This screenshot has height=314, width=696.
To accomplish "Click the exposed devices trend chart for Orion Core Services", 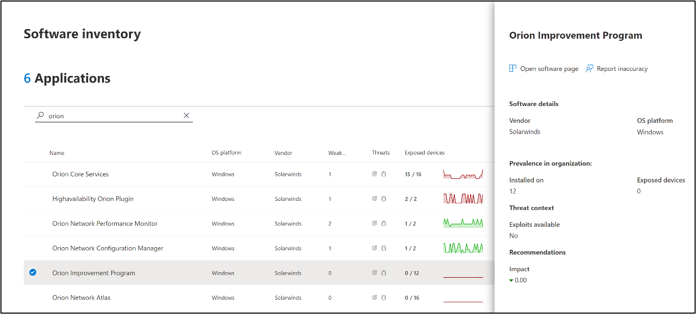I will point(463,174).
